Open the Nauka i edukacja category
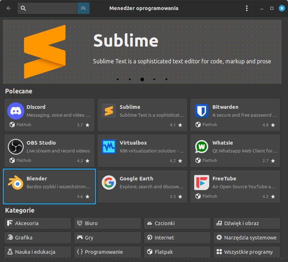 click(x=38, y=252)
